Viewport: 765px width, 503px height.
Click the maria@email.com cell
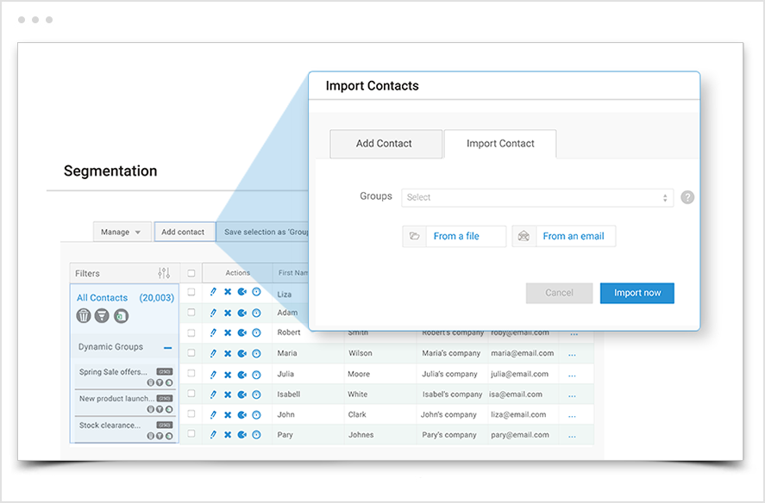pyautogui.click(x=523, y=353)
